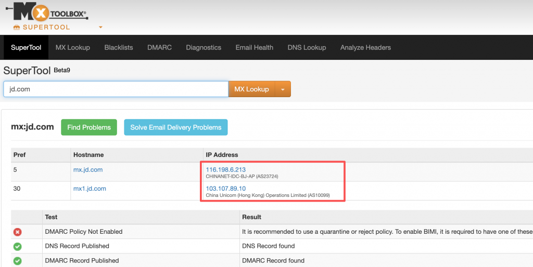Click the green Find Problems button

click(89, 127)
